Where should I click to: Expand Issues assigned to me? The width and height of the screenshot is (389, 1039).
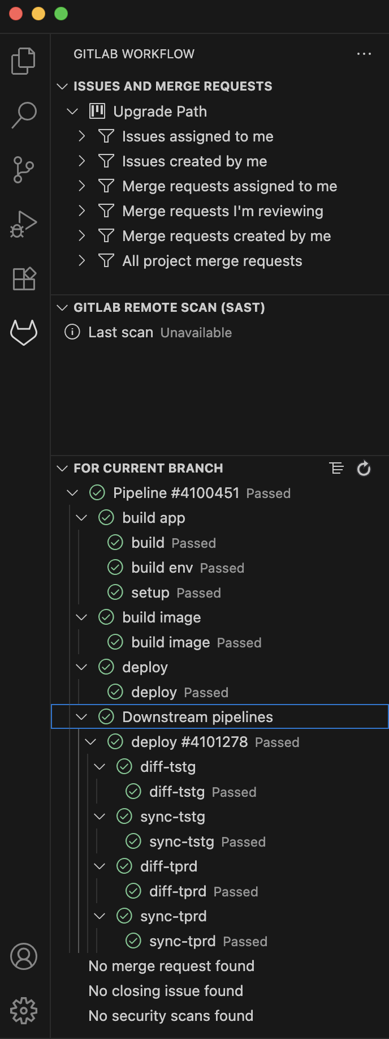click(x=82, y=136)
